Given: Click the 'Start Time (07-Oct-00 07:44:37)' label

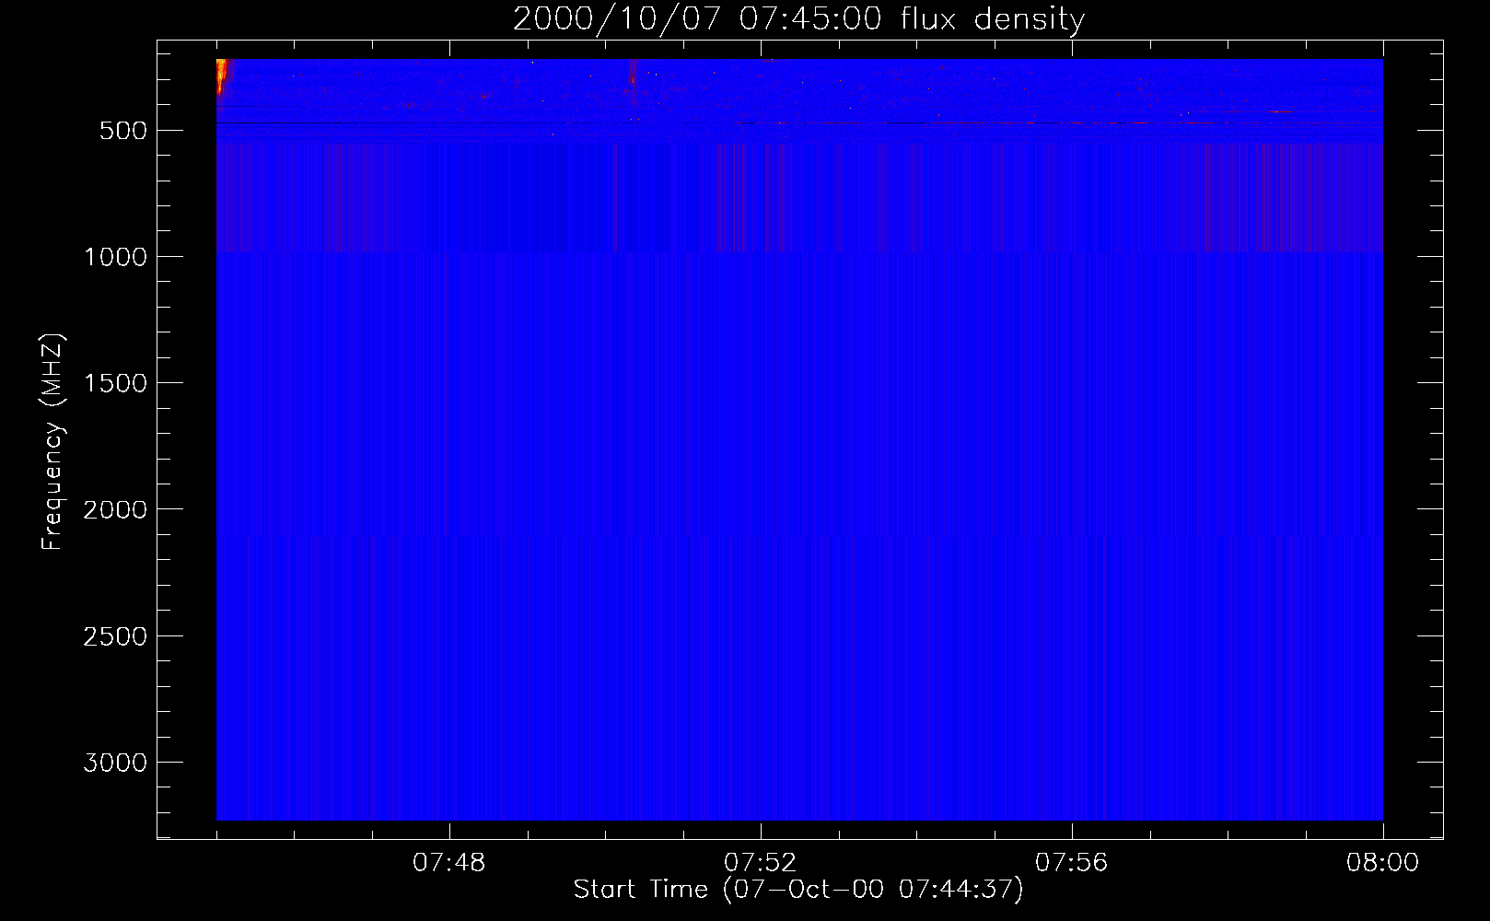Looking at the screenshot, I should point(798,889).
